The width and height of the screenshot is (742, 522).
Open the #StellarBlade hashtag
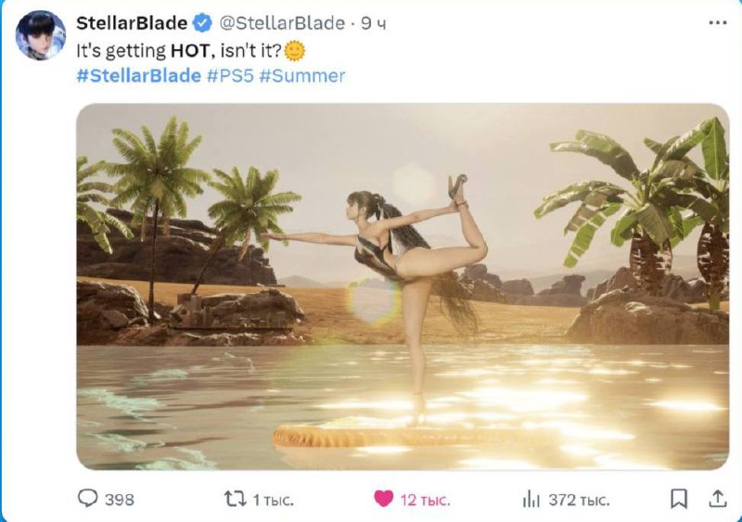(x=138, y=76)
